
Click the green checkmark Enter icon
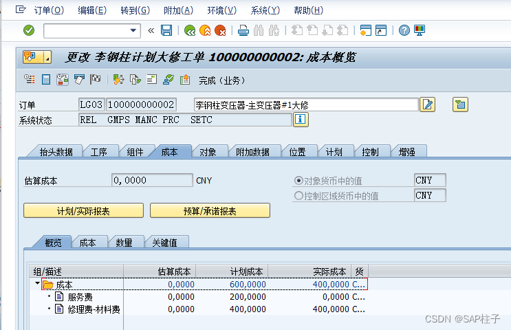pyautogui.click(x=29, y=31)
